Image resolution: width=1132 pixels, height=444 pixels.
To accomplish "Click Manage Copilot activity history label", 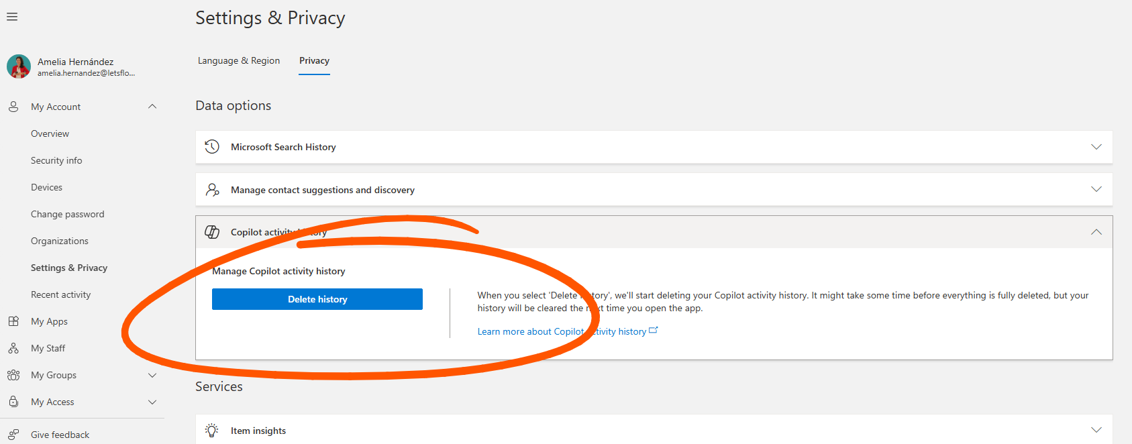I will [x=278, y=271].
